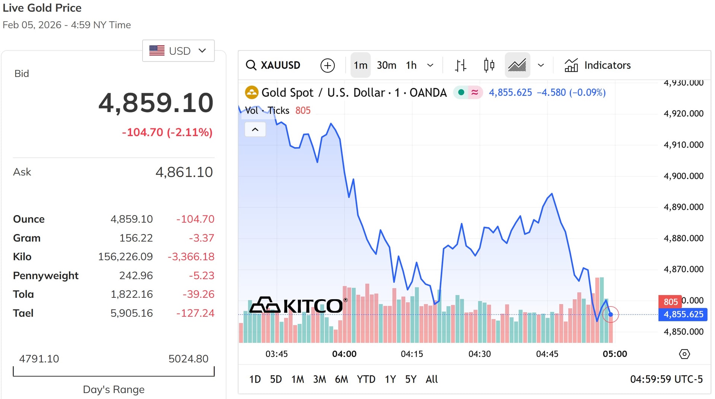This screenshot has width=715, height=399.
Task: Click the area chart style icon
Action: (518, 65)
